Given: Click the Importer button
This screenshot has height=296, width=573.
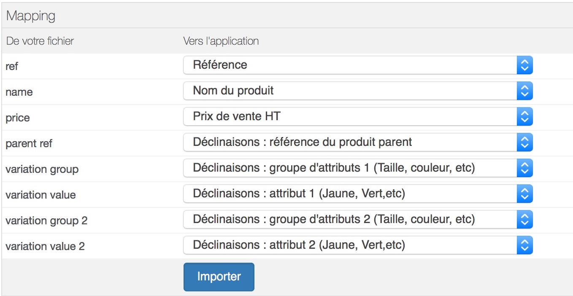Looking at the screenshot, I should pyautogui.click(x=219, y=277).
